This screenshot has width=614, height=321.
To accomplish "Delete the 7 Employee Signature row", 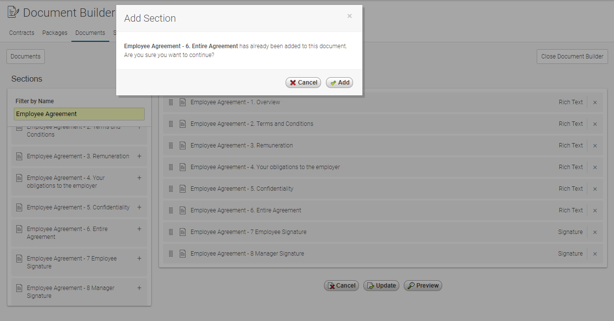I will [x=595, y=233].
